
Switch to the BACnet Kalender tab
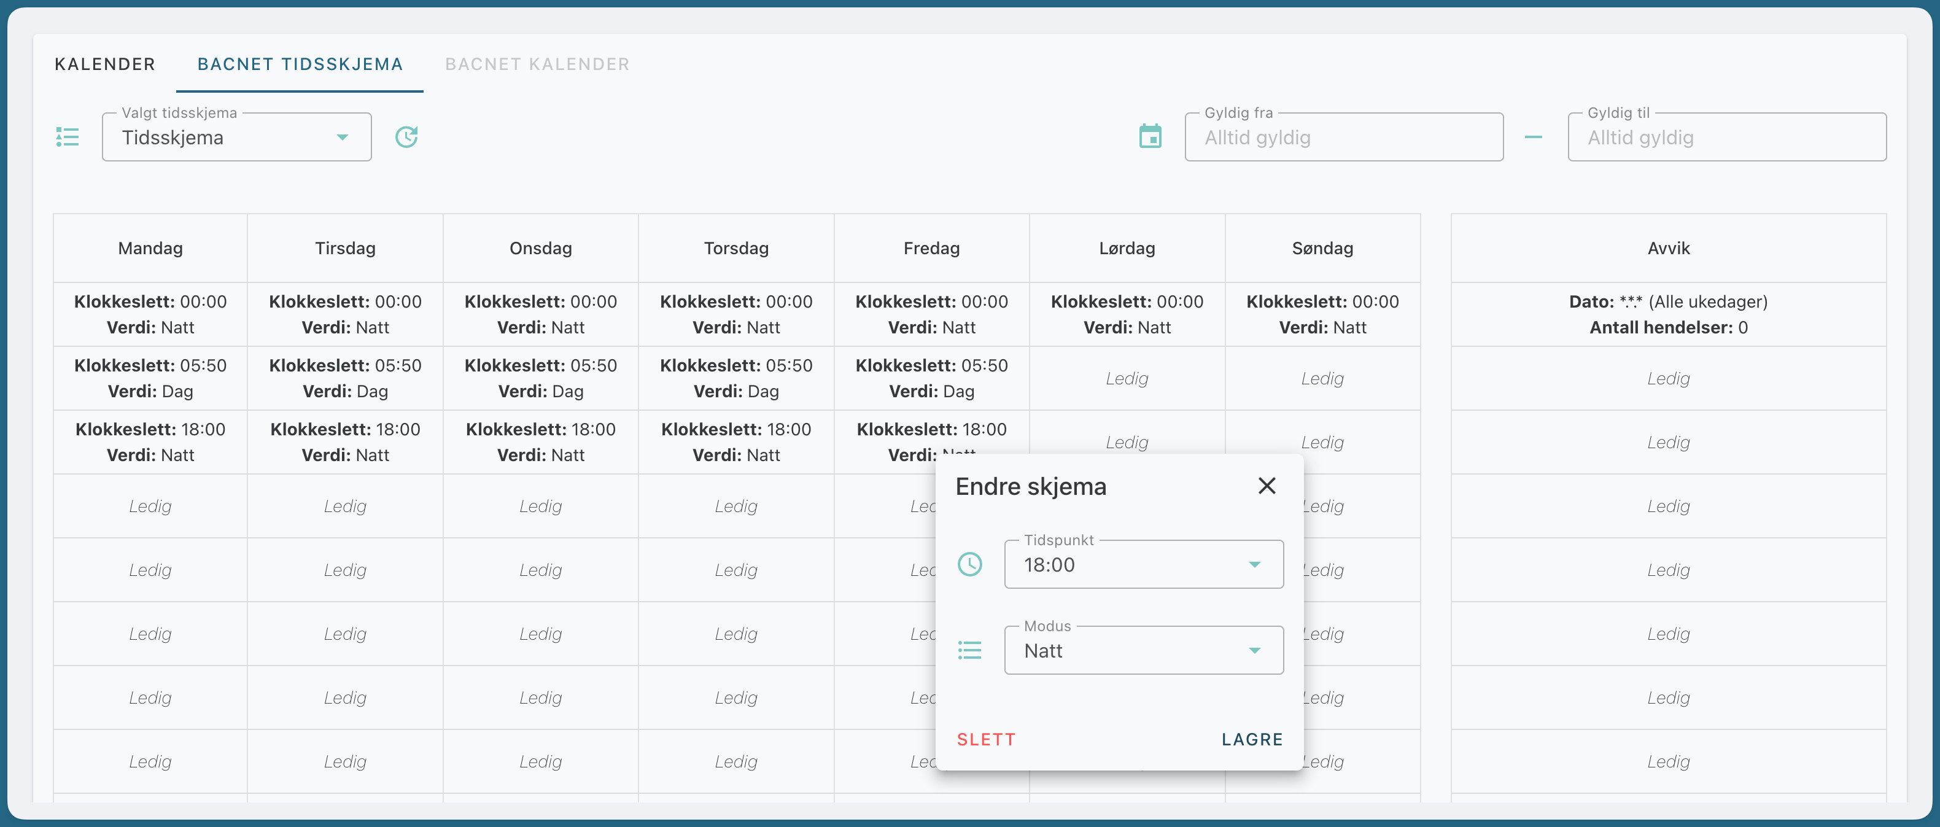point(537,64)
